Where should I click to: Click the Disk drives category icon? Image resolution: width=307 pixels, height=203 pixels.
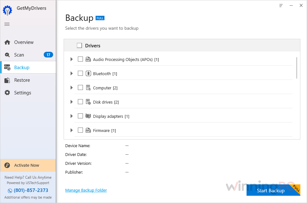click(88, 102)
